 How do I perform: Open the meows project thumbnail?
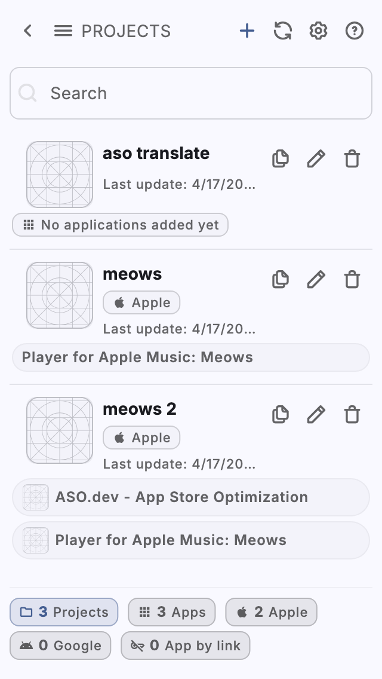tap(60, 295)
